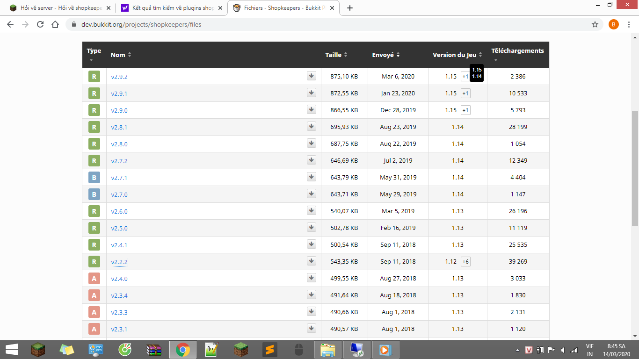
Task: Download the v2.9.2 file via arrow icon
Action: (x=312, y=76)
